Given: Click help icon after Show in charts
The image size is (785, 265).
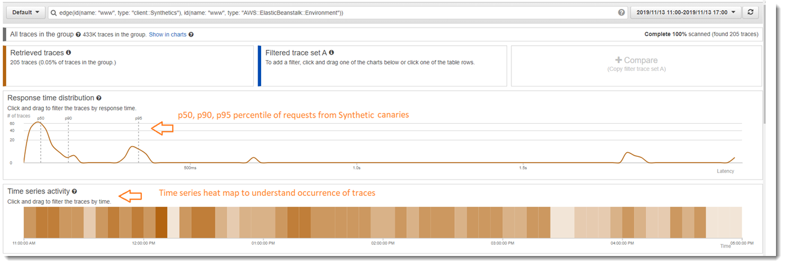Looking at the screenshot, I should pyautogui.click(x=191, y=35).
